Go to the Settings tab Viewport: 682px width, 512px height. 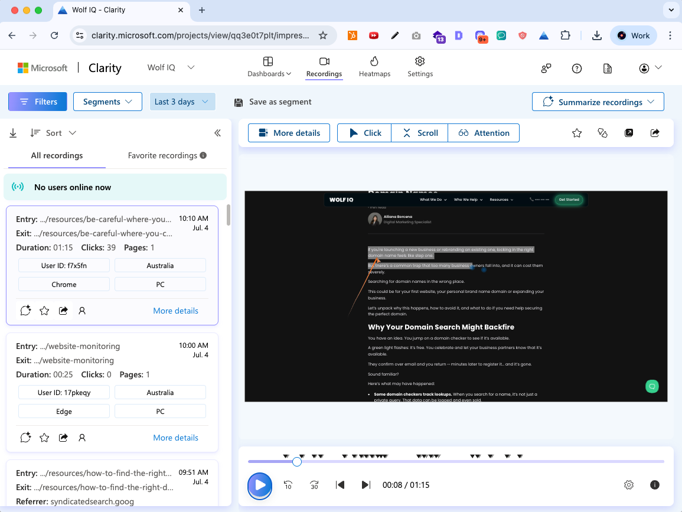(420, 67)
